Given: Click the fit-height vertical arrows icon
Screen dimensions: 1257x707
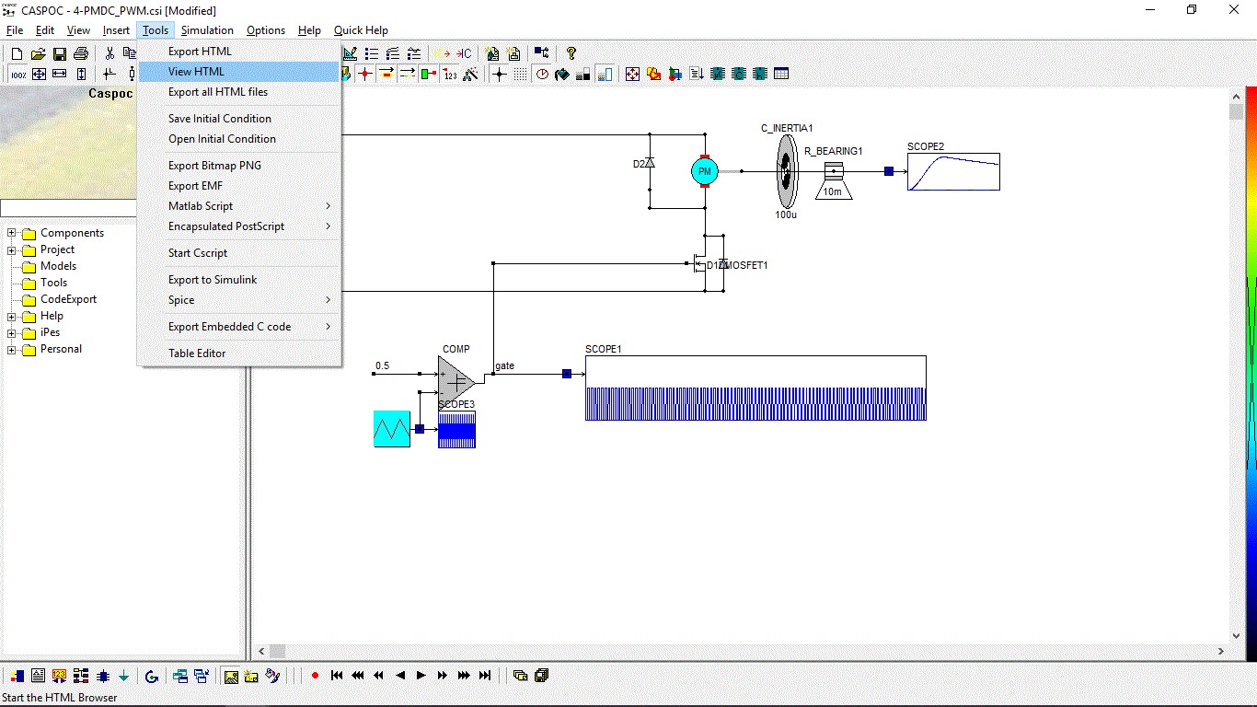Looking at the screenshot, I should [x=81, y=74].
